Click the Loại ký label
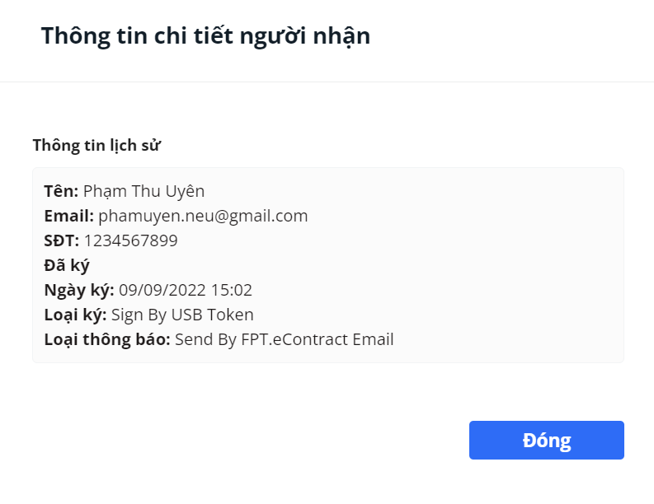The width and height of the screenshot is (654, 504). click(x=76, y=315)
